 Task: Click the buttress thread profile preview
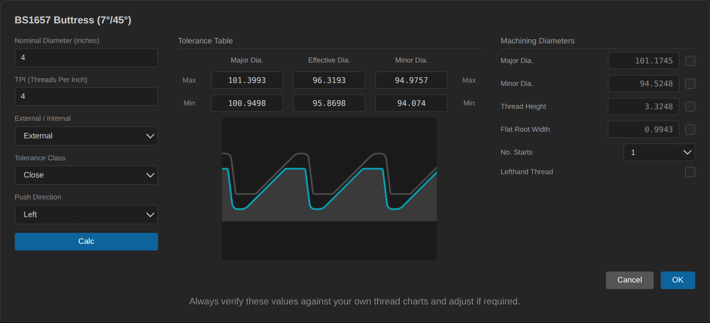(329, 189)
